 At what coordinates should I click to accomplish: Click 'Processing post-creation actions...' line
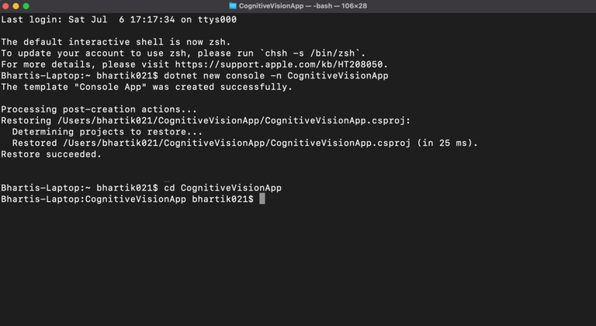99,109
